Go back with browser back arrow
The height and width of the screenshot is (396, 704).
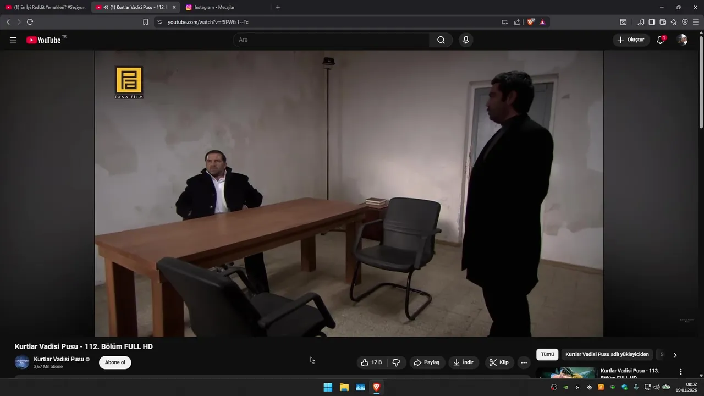pos(8,22)
